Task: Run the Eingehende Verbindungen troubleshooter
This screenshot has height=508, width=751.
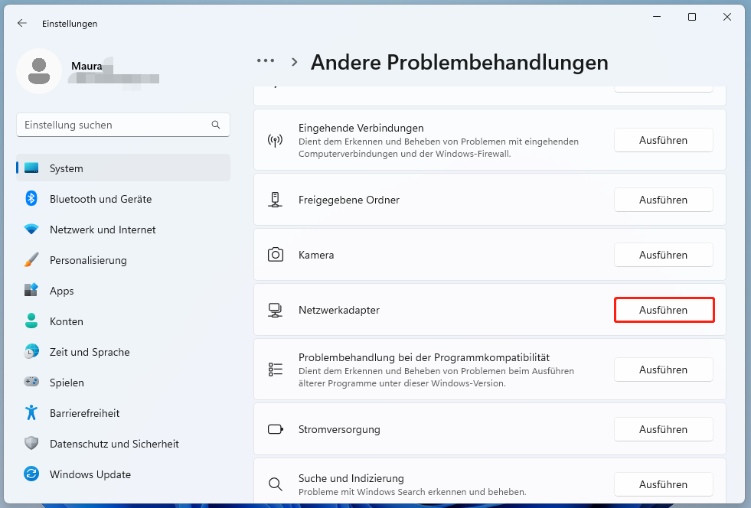Action: click(664, 140)
